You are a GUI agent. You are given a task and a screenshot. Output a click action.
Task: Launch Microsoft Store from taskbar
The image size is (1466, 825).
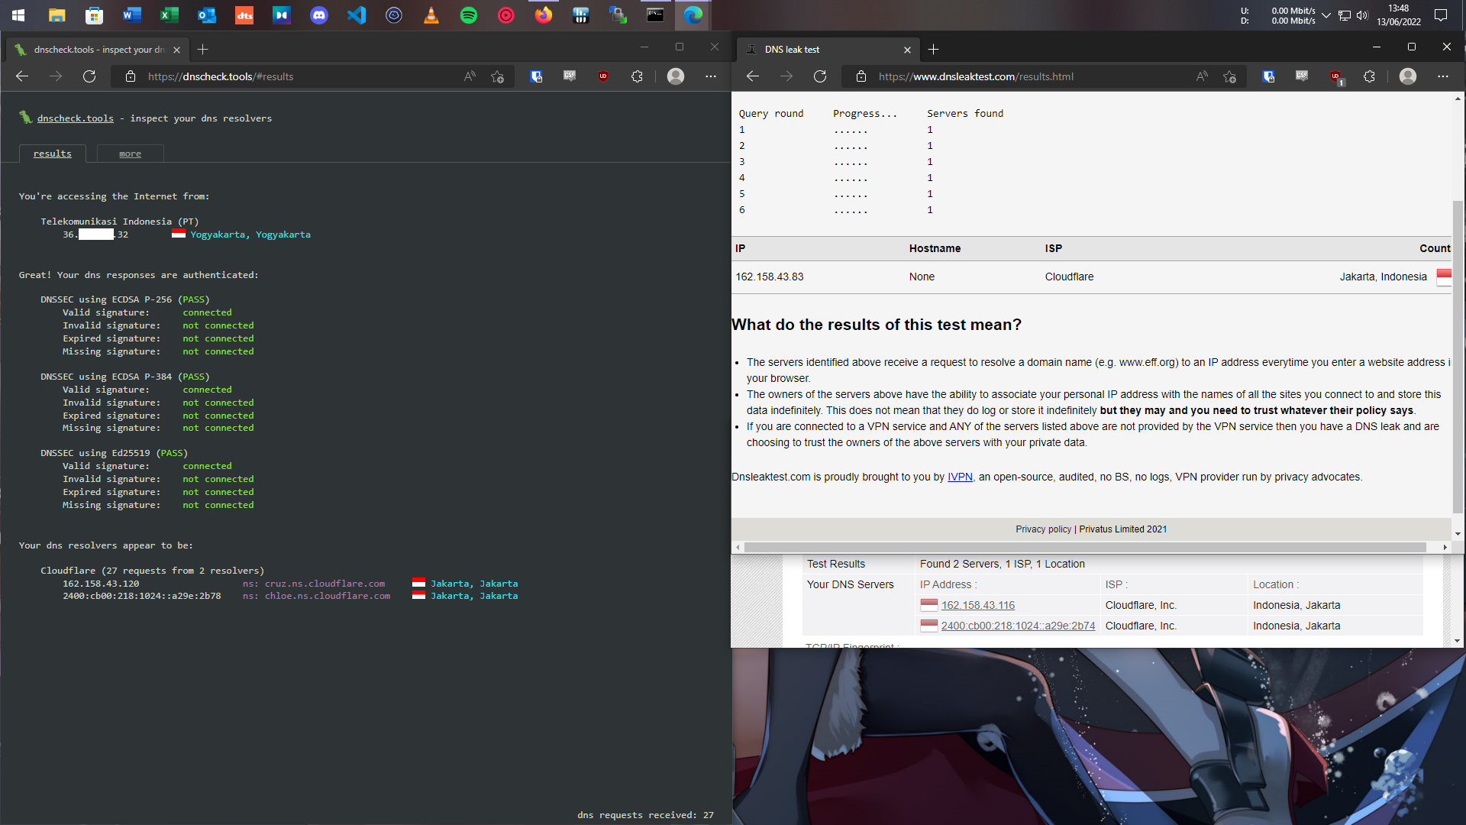tap(94, 15)
